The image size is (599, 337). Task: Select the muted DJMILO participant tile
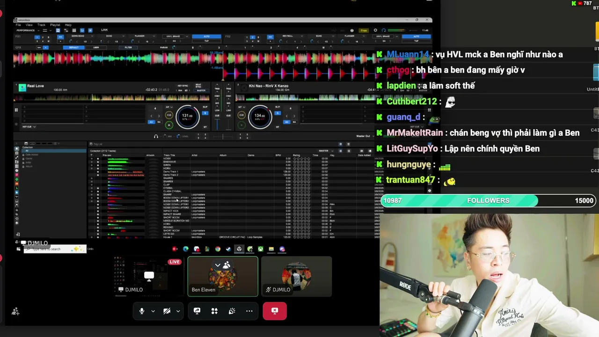(296, 276)
